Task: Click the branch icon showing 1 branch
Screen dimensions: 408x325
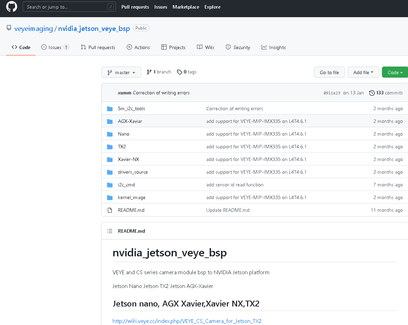Action: pos(149,72)
